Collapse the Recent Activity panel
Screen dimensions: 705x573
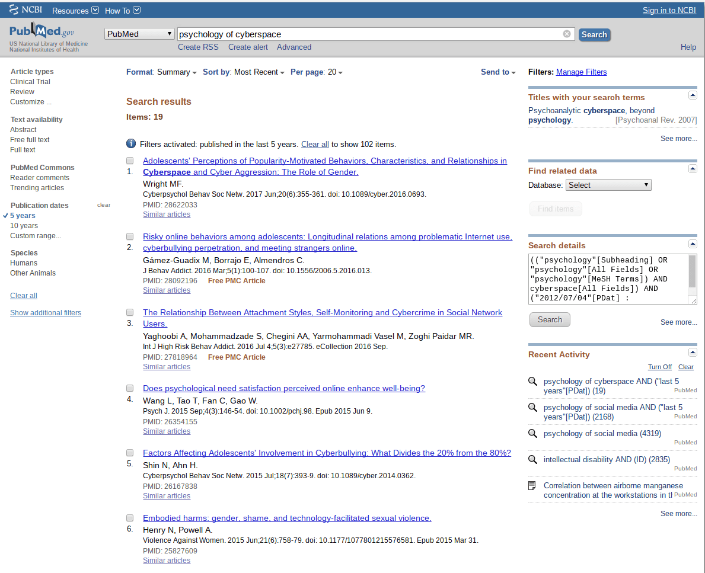click(x=692, y=353)
